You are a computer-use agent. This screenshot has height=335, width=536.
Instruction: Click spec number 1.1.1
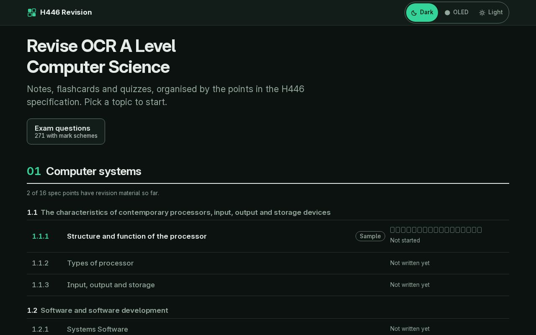tap(41, 236)
